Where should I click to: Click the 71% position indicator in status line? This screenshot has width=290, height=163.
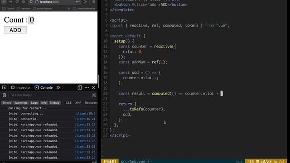click(251, 161)
